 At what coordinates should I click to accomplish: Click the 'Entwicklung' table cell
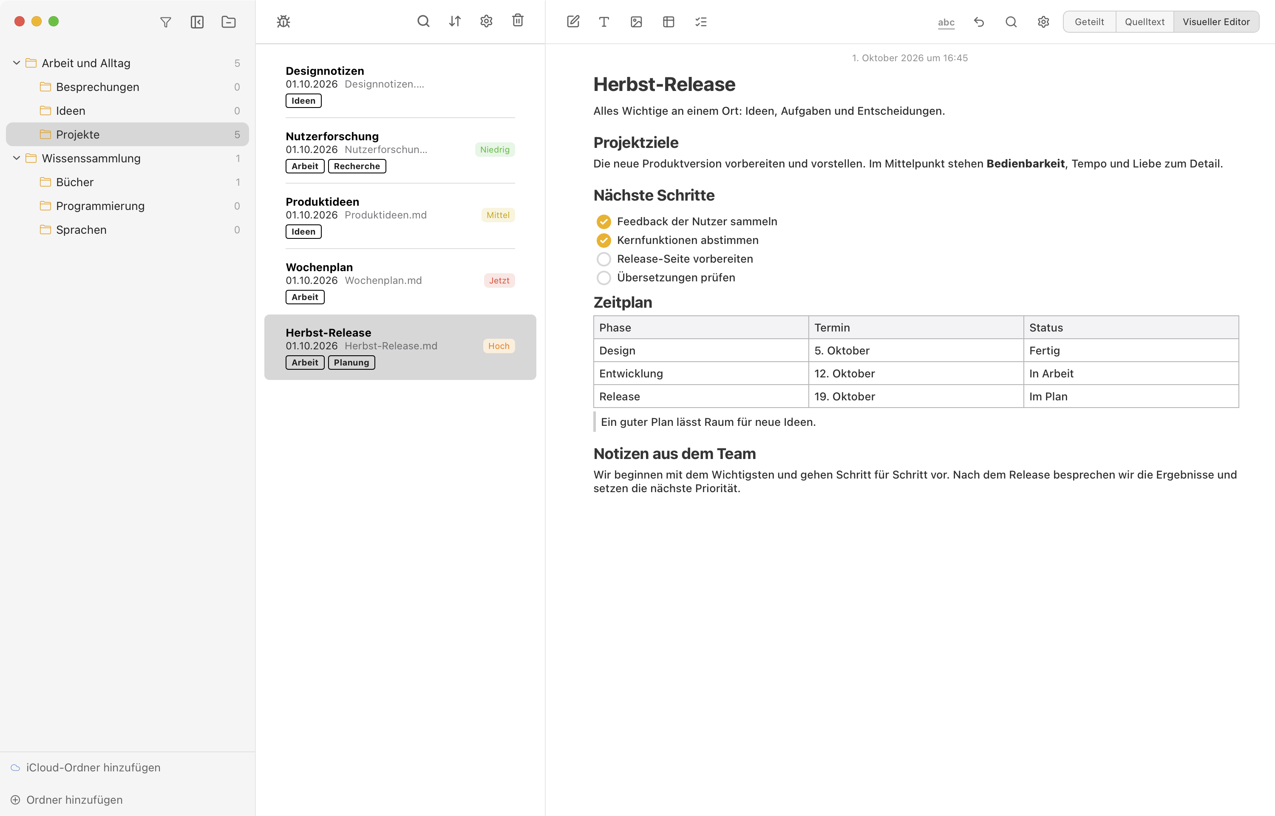[x=701, y=374]
